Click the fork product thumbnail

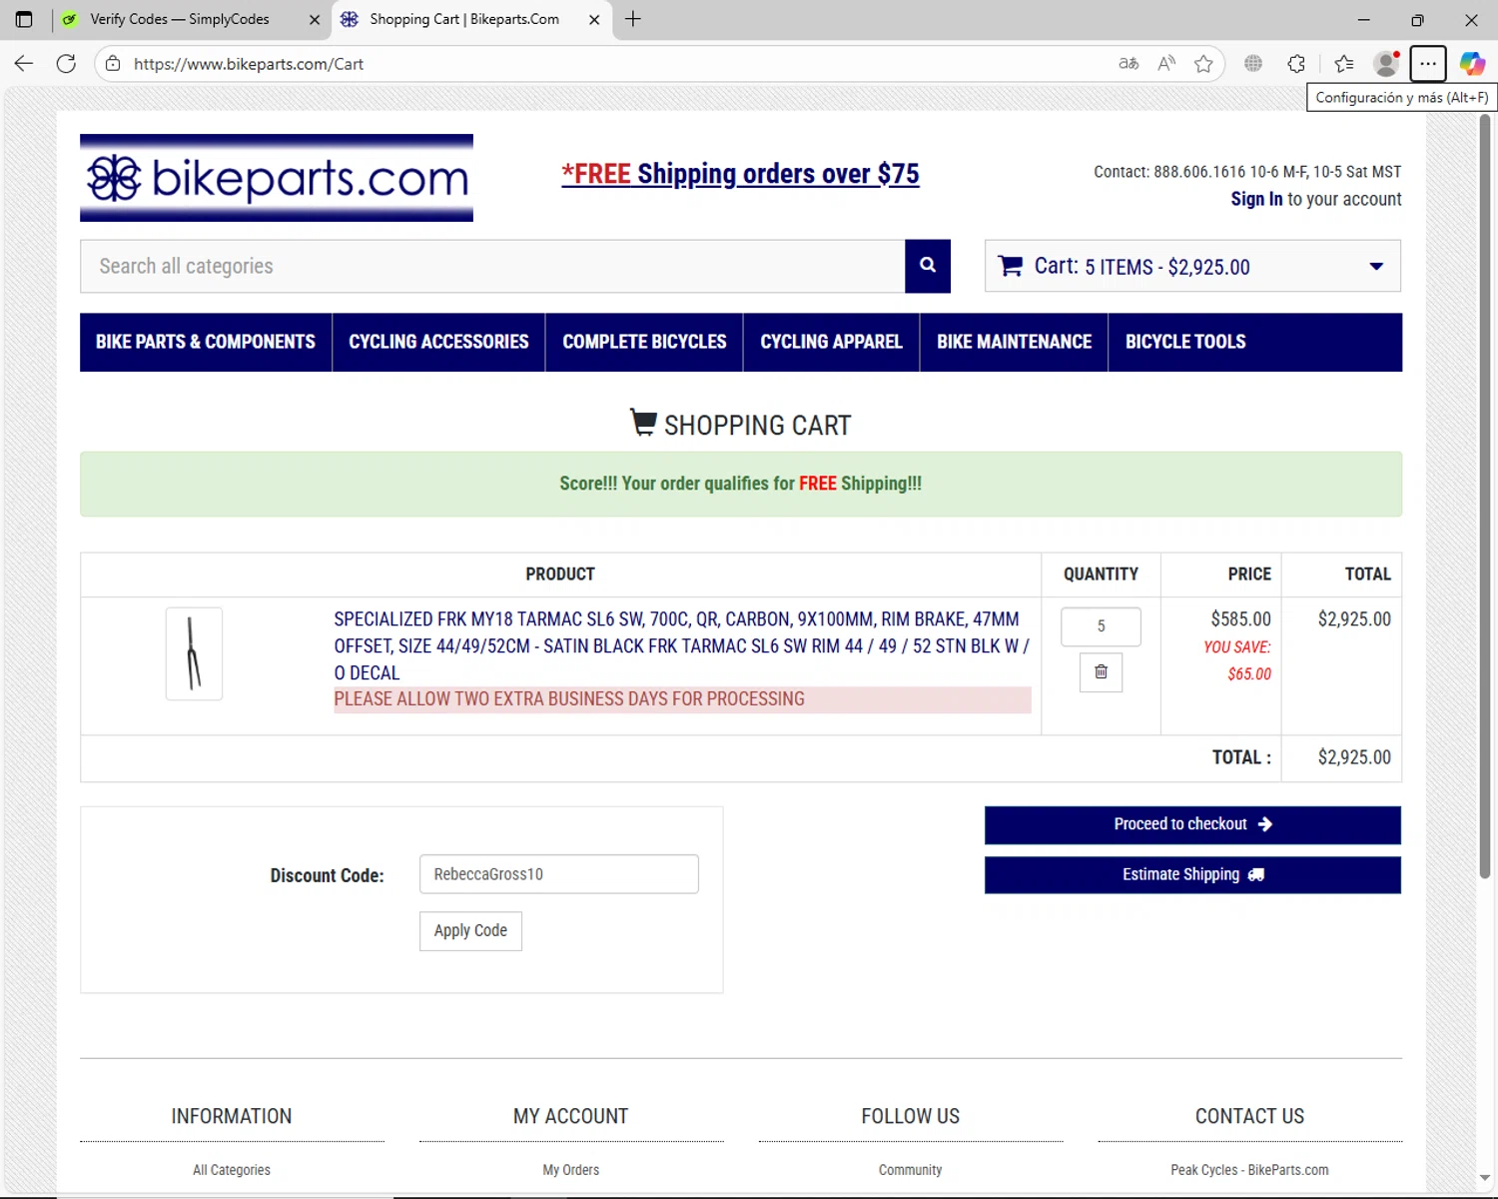click(194, 653)
